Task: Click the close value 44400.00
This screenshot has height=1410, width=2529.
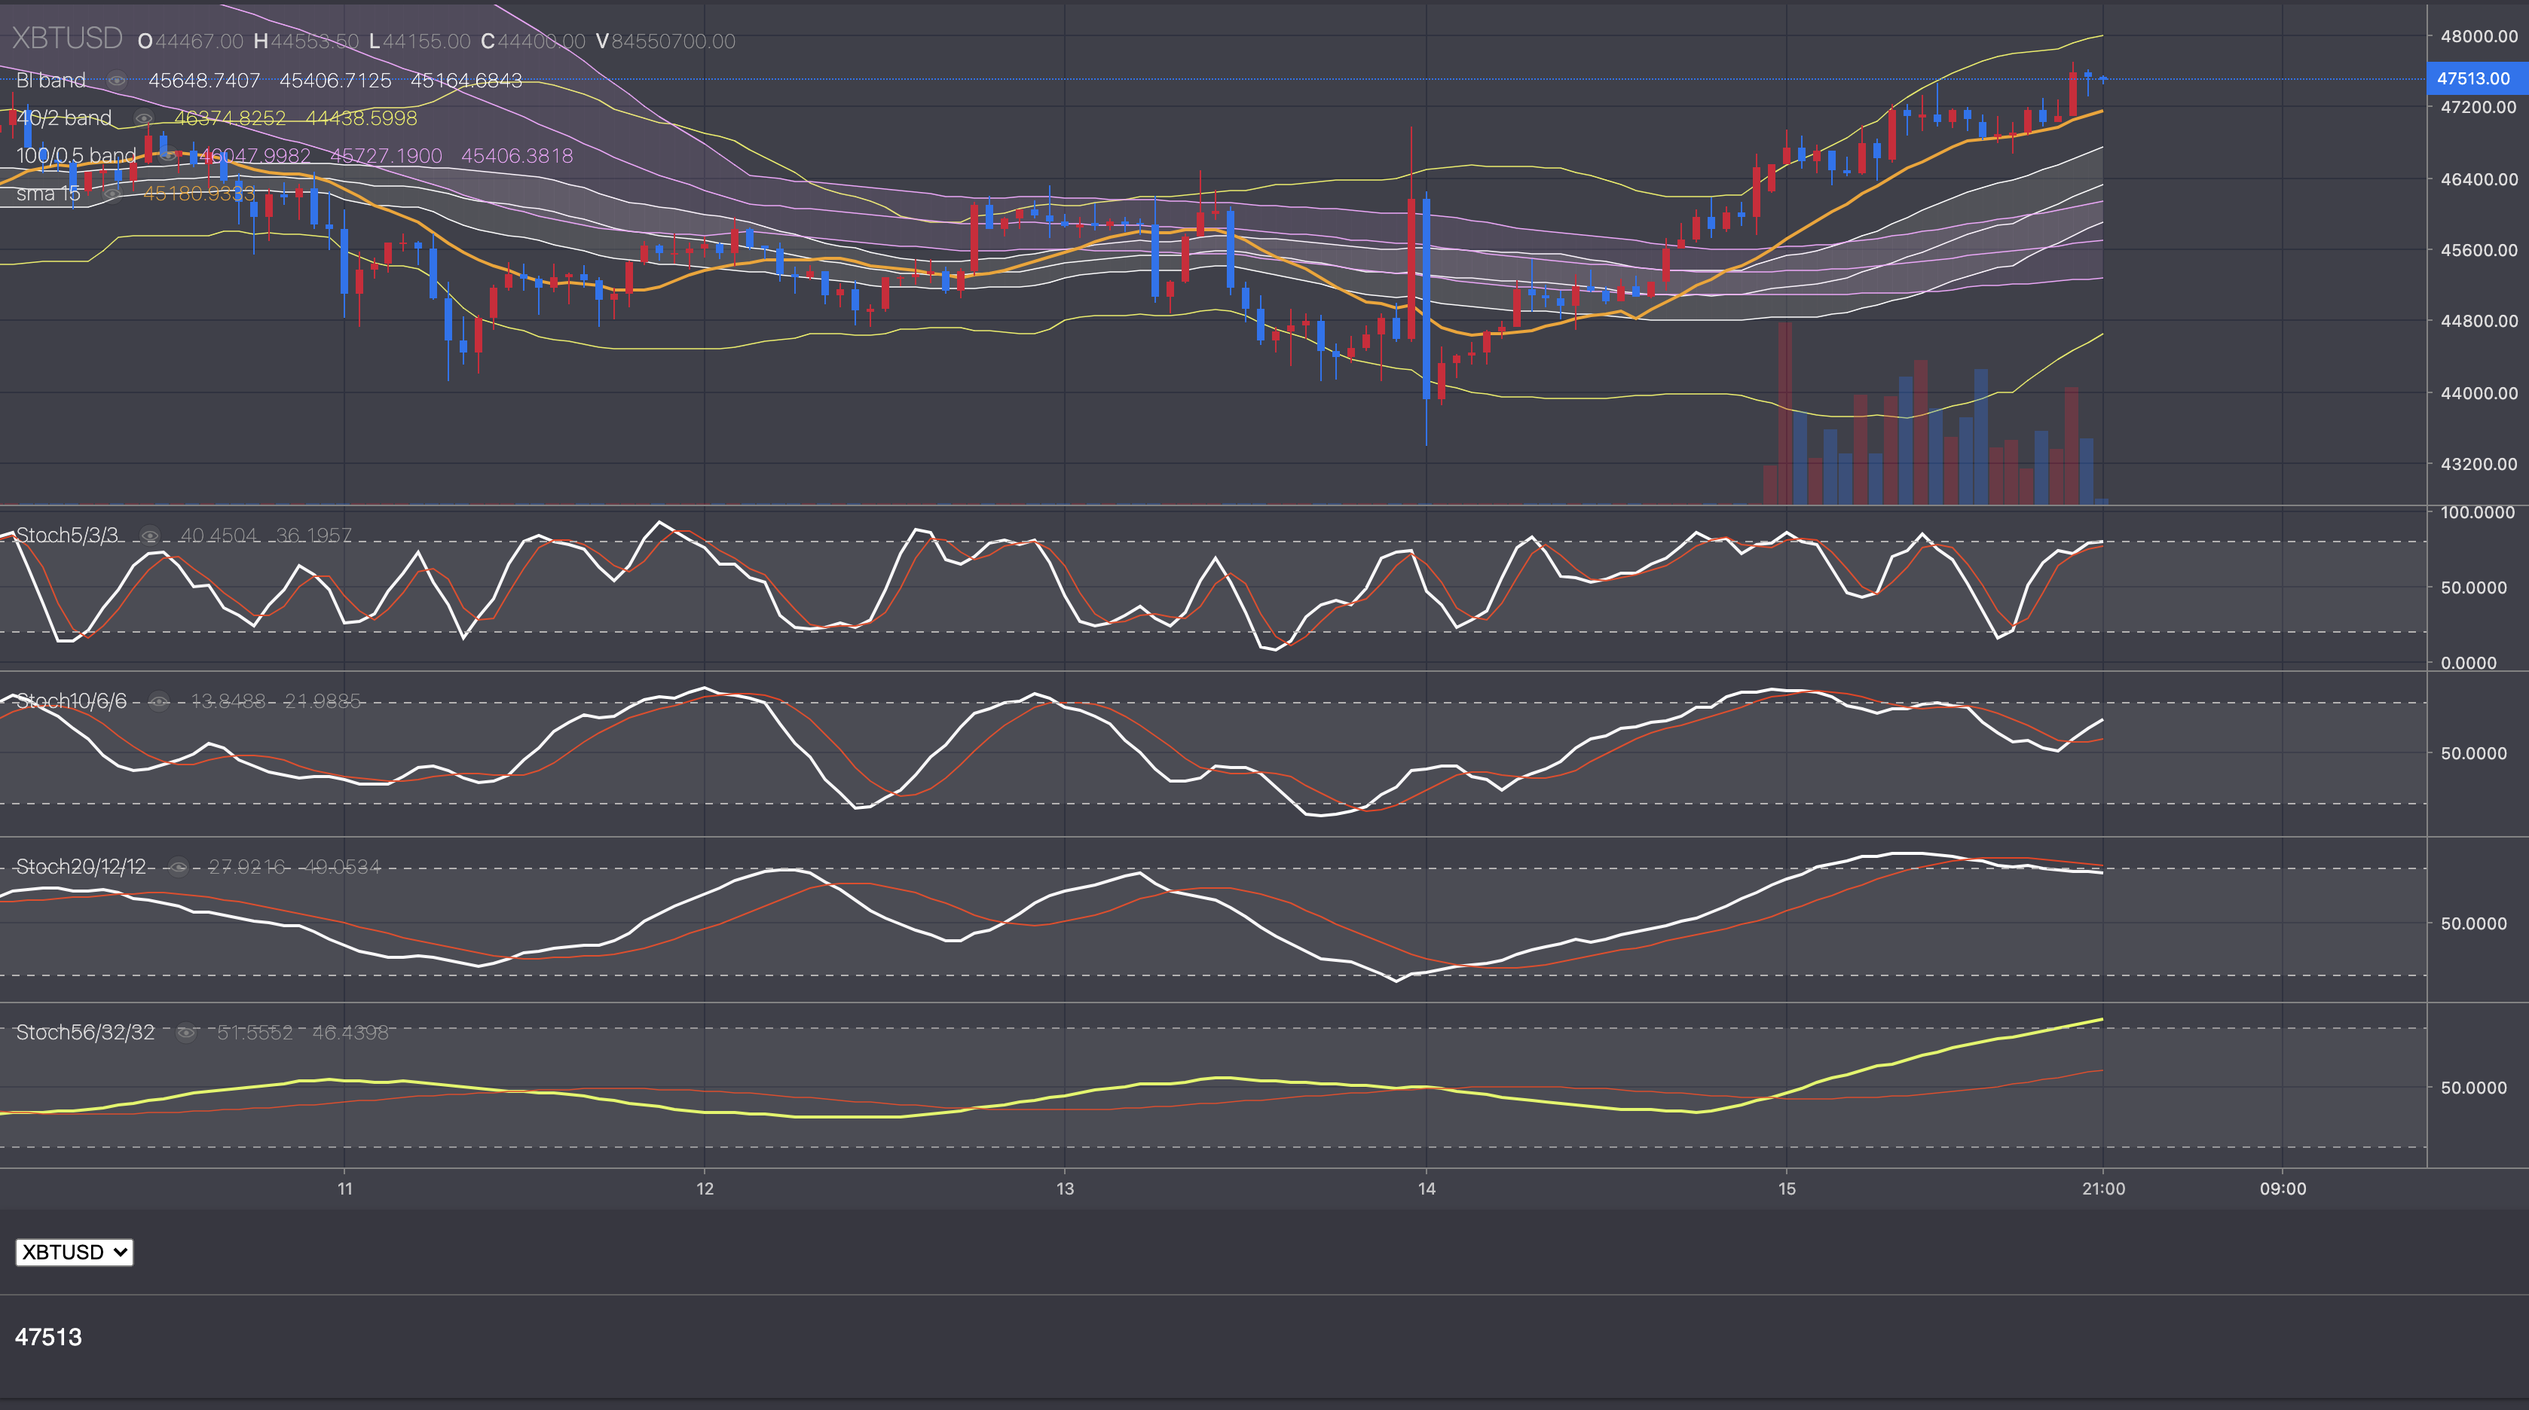Action: click(x=541, y=41)
